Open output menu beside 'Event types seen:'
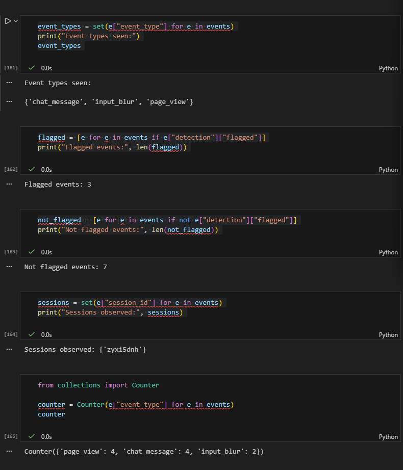403x470 pixels. click(9, 83)
